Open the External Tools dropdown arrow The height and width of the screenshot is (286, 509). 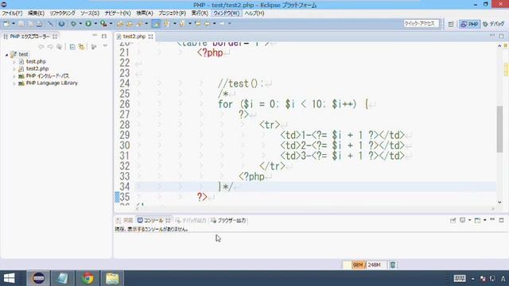(x=111, y=24)
